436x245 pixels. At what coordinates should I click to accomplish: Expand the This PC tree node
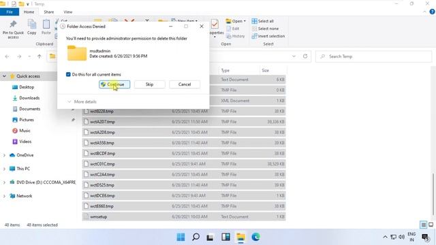(4, 169)
